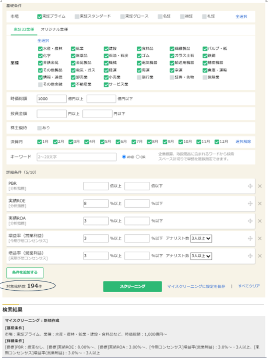Open アナリスト数 dropdown for 今期予想コンセンサス
Image resolution: width=268 pixels, height=359 pixels.
[201, 238]
